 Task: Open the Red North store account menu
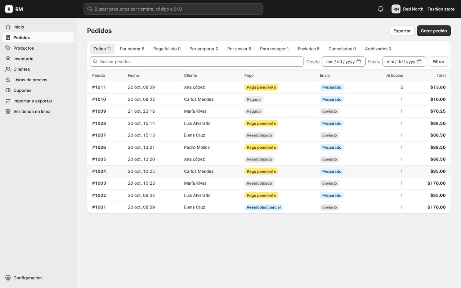point(423,9)
